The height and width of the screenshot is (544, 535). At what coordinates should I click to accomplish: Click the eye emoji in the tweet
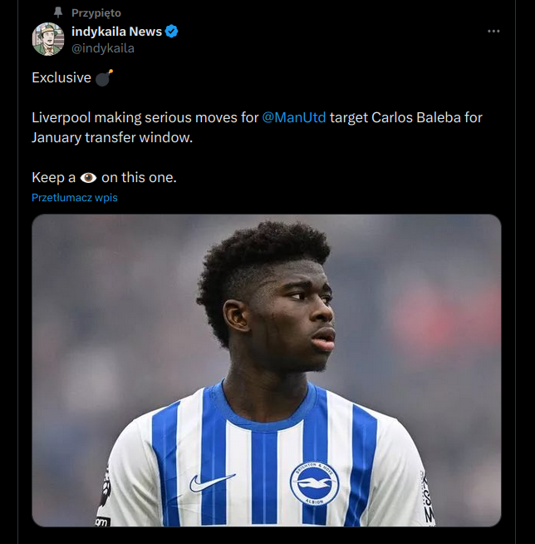point(89,177)
